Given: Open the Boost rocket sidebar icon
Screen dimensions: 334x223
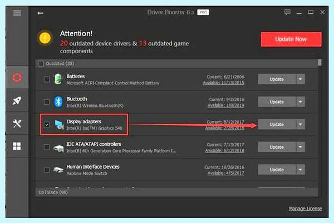Looking at the screenshot, I should click(x=17, y=100).
